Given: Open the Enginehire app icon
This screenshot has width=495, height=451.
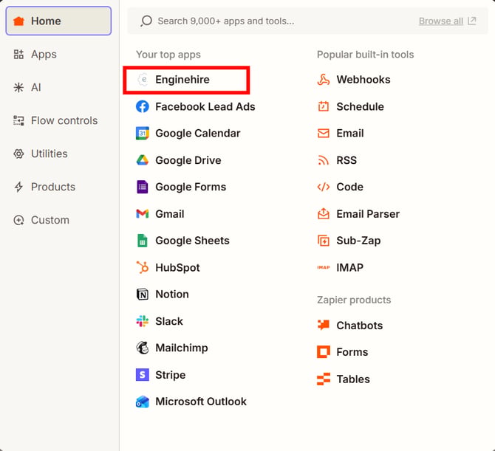Looking at the screenshot, I should (143, 80).
